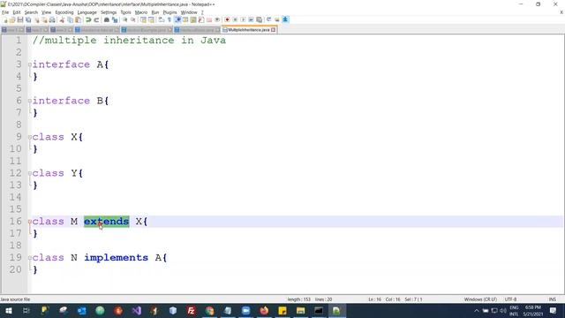The height and width of the screenshot is (318, 565).
Task: Toggle word wrap in the toolbar
Action: pyautogui.click(x=161, y=19)
